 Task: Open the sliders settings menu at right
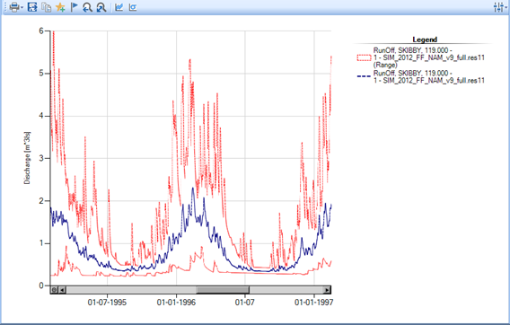tap(500, 7)
